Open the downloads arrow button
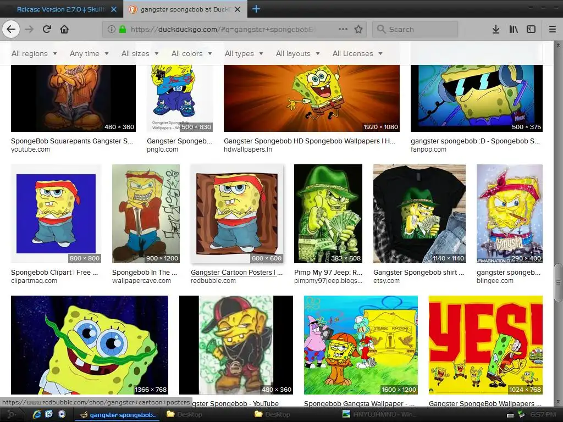 (x=496, y=29)
